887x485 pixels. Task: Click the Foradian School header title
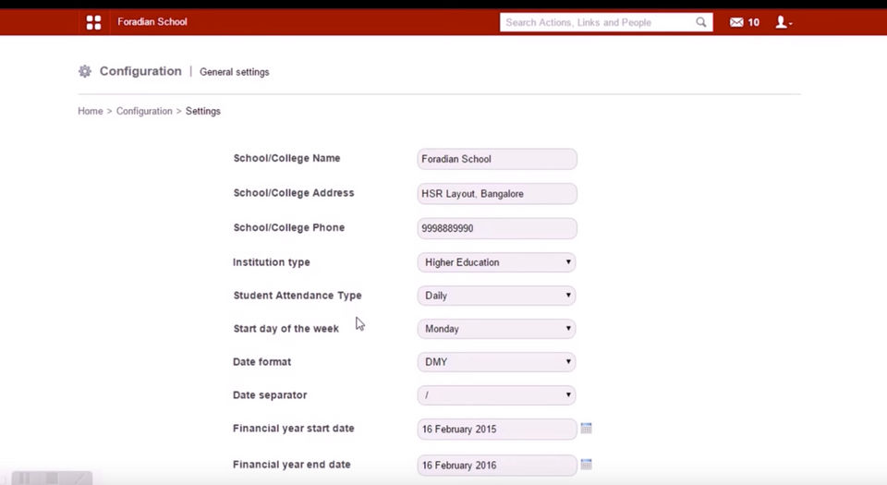152,22
